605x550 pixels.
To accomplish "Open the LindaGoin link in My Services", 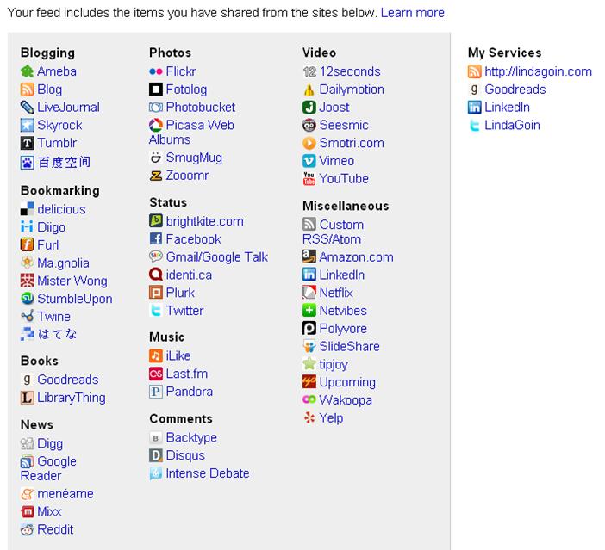I will coord(512,125).
